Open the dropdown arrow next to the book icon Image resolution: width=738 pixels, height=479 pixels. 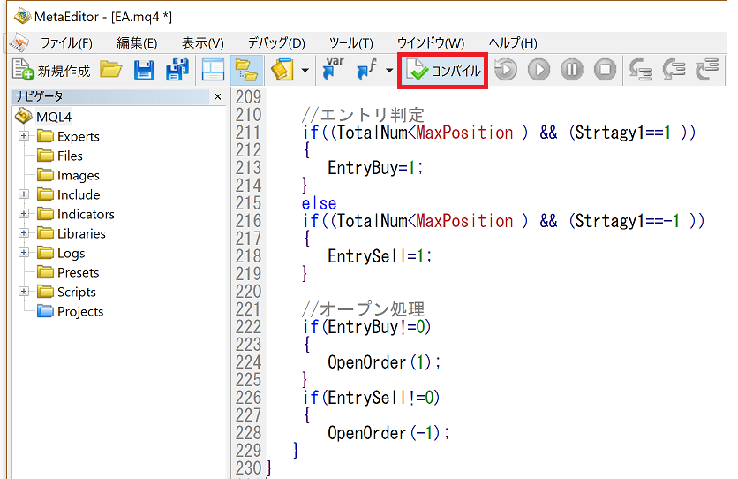305,70
